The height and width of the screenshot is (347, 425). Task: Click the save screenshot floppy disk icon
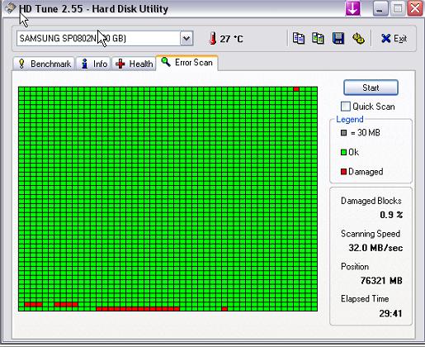pos(338,38)
